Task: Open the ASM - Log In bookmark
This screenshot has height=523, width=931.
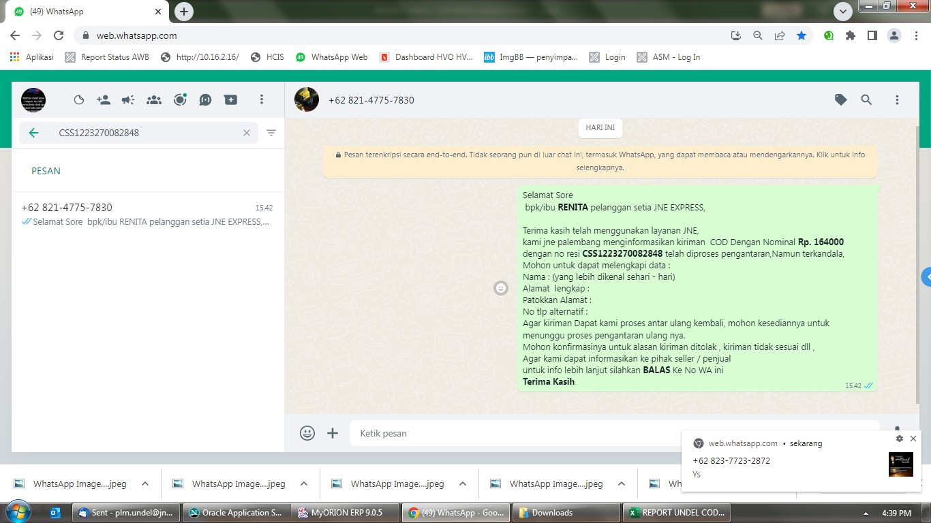Action: point(669,57)
